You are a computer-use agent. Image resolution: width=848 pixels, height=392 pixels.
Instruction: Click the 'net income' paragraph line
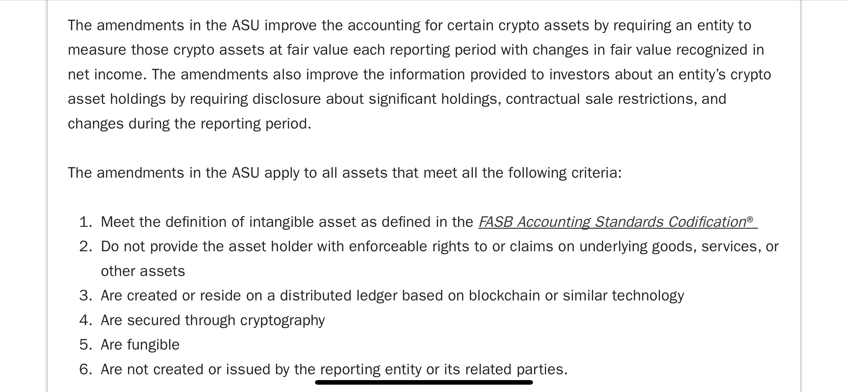[419, 75]
